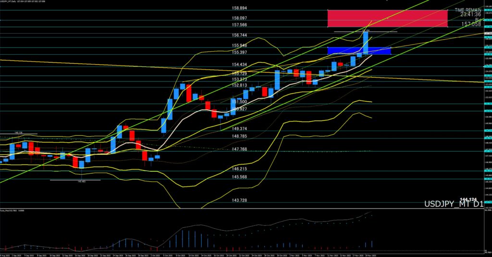492x257 pixels.
Task: Click the Bid 157.058 price readout
Action: (x=470, y=23)
